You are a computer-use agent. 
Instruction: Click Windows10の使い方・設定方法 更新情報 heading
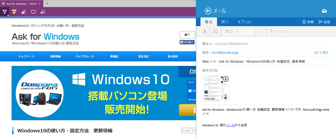point(65,131)
